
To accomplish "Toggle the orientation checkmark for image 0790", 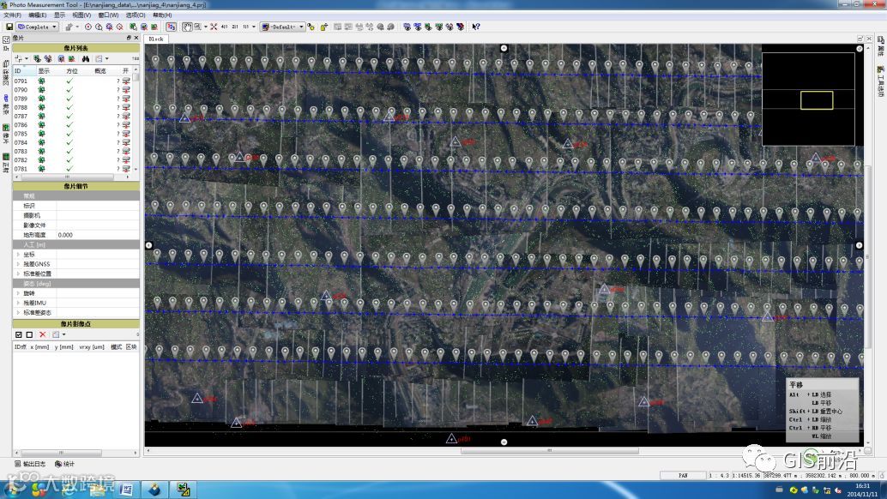I will [x=69, y=90].
